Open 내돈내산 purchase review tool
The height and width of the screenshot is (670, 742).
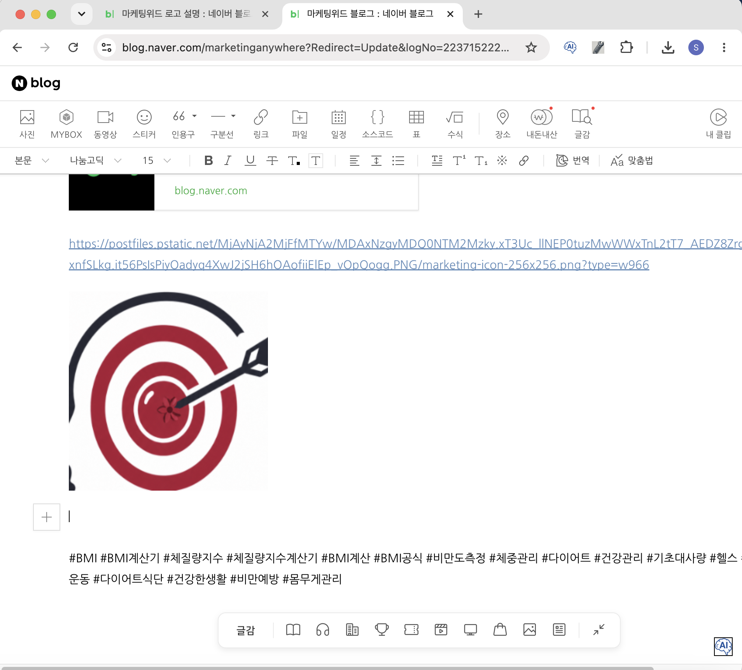[x=542, y=124]
